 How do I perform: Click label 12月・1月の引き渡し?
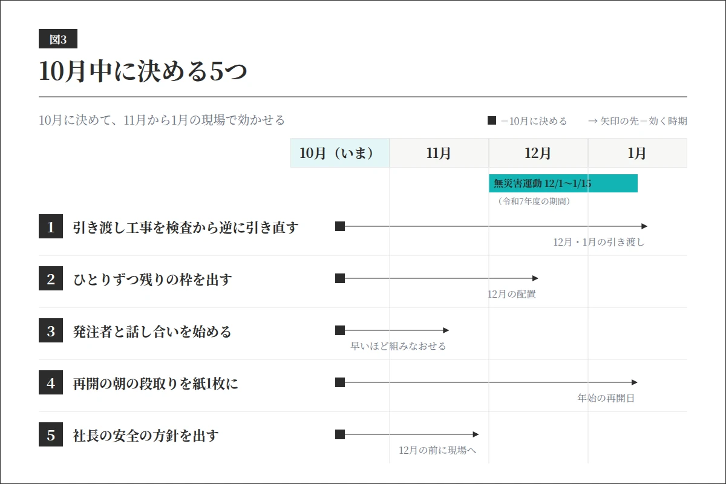click(x=599, y=243)
